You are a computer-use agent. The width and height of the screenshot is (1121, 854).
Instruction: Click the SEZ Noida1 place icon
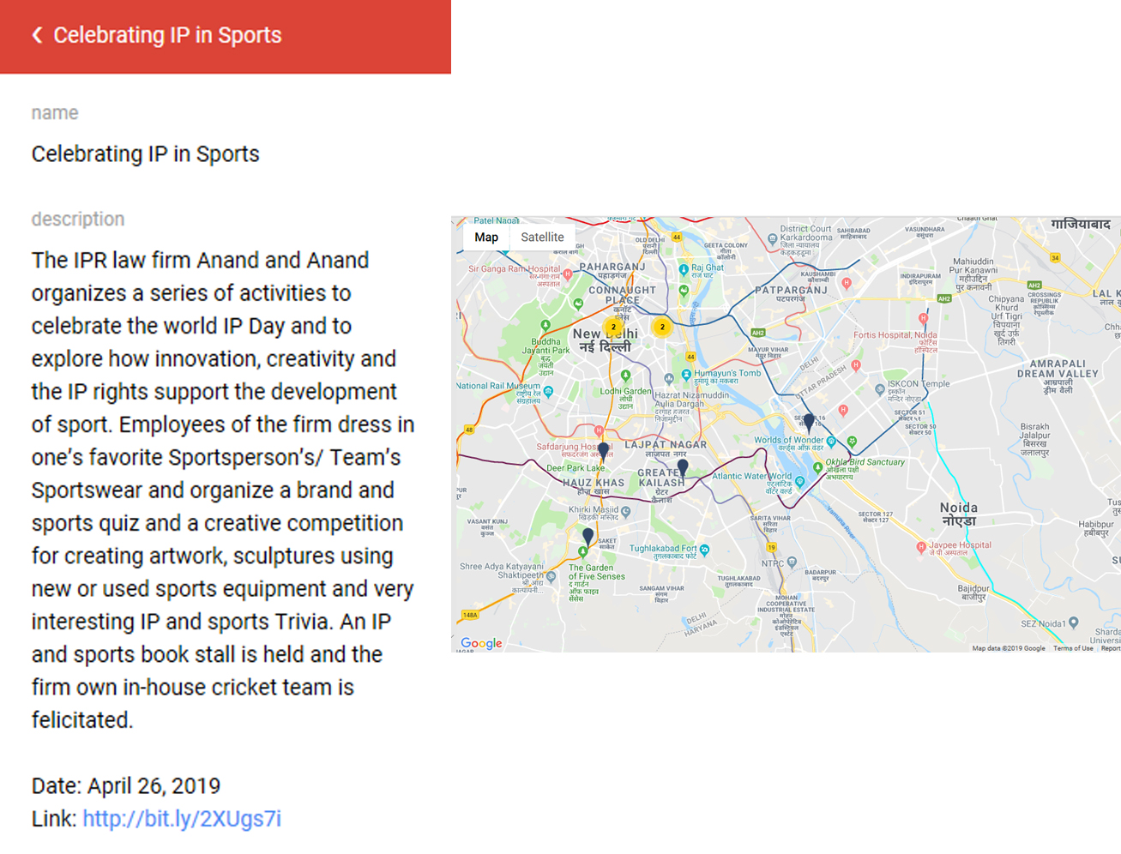point(1074,623)
